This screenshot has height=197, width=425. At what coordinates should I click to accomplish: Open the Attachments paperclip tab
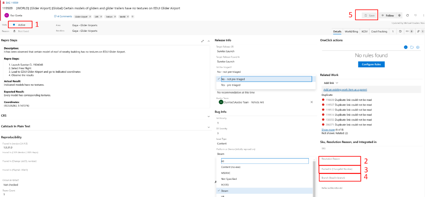[419, 32]
